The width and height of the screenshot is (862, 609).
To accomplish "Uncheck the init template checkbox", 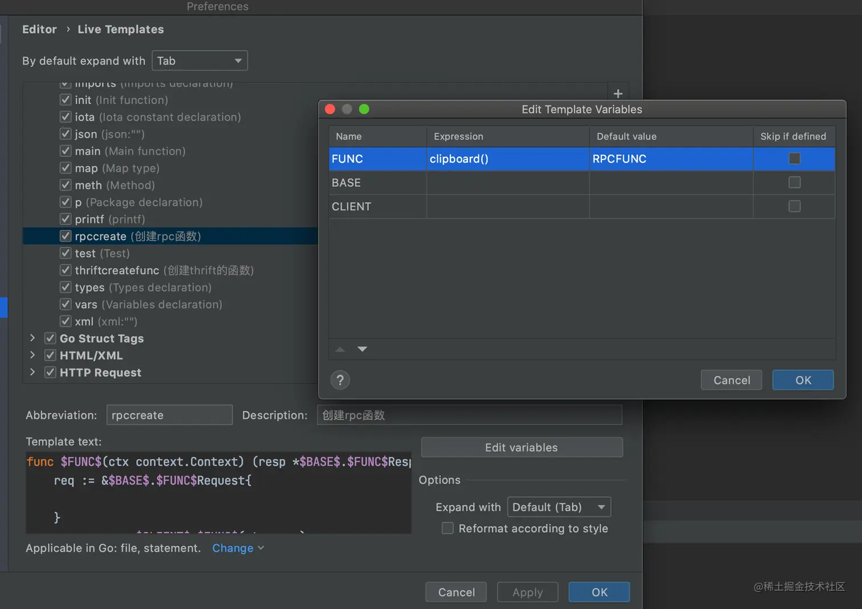I will [66, 100].
